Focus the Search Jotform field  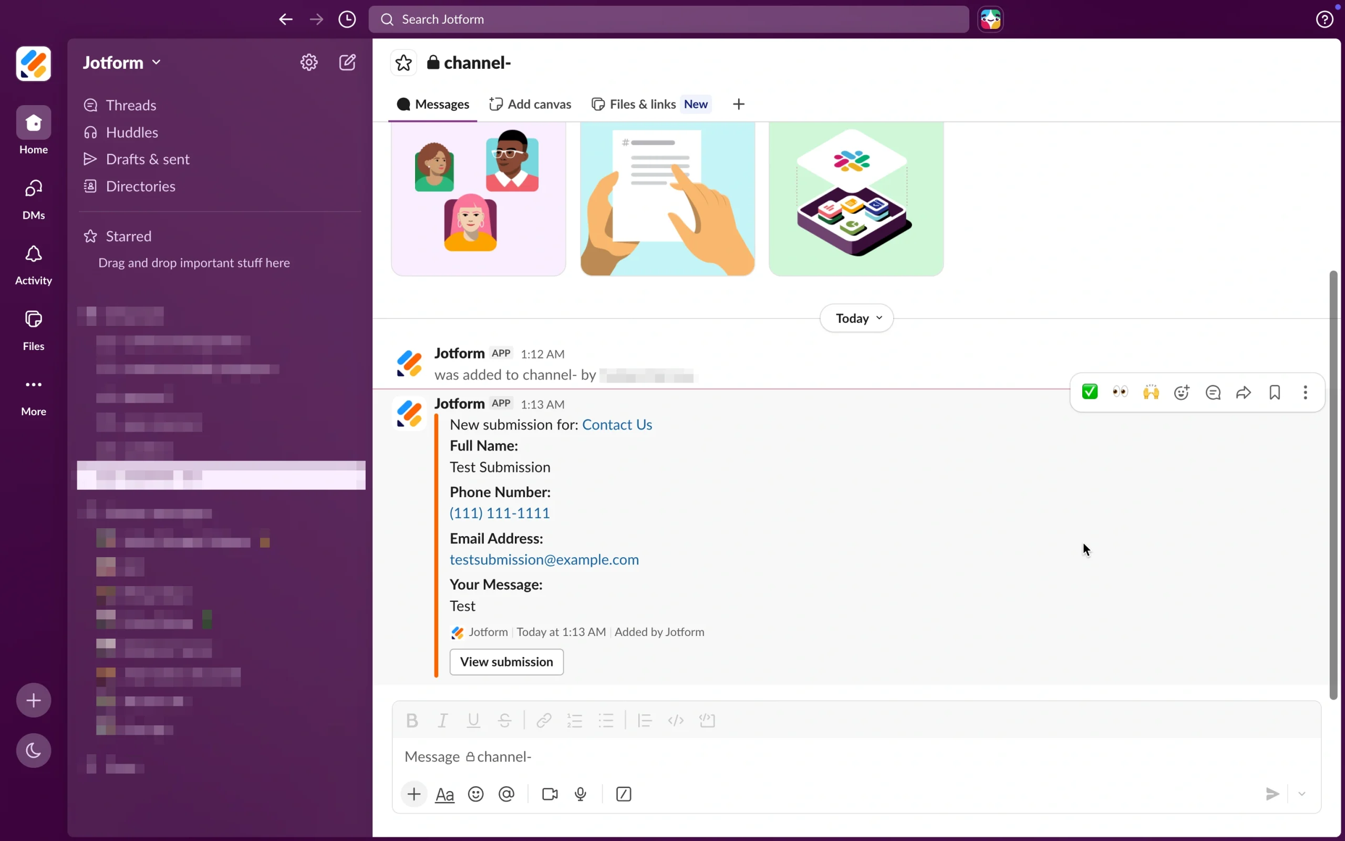tap(669, 19)
